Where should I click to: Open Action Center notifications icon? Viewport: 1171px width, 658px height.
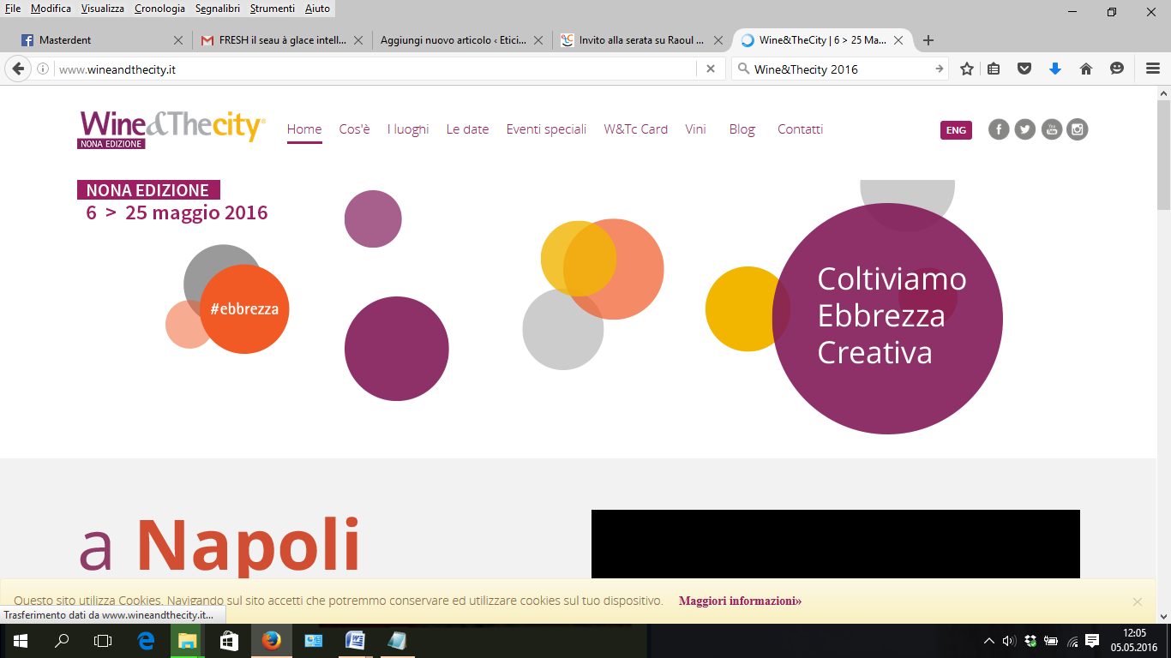tap(1092, 641)
